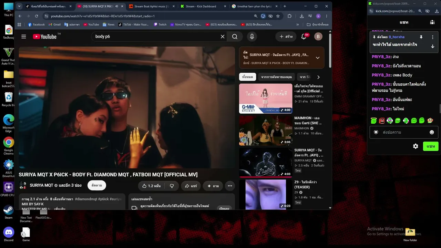
Task: Click the Chrome address bar URL
Action: tap(102, 16)
